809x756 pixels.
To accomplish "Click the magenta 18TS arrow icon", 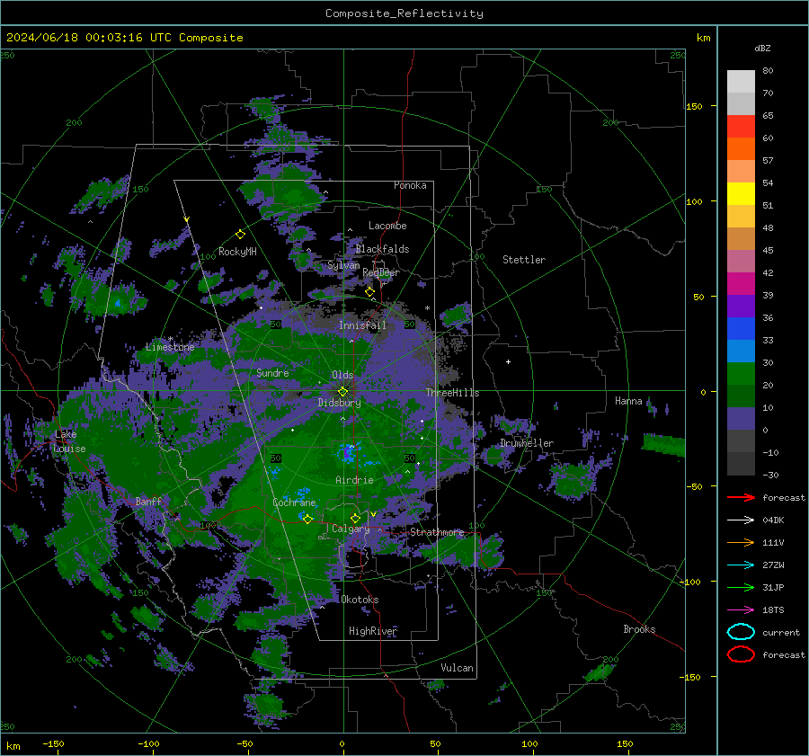I will (x=741, y=610).
